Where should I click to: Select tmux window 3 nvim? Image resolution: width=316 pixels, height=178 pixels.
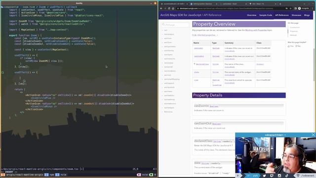(61, 175)
